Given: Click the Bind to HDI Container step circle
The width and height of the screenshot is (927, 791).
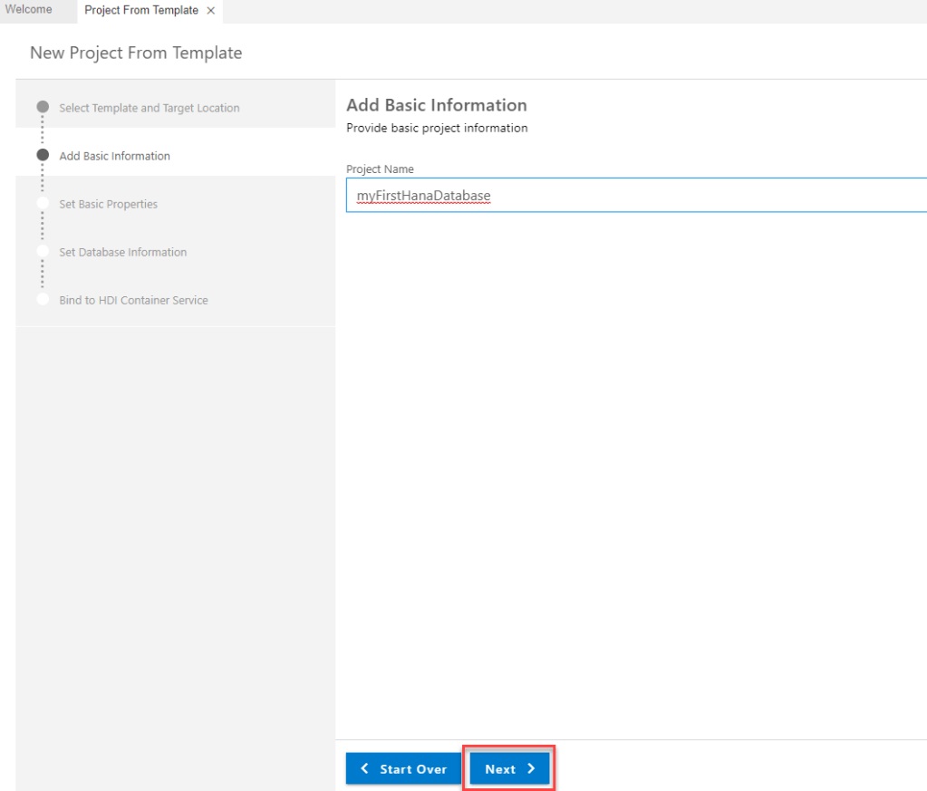Looking at the screenshot, I should click(43, 299).
